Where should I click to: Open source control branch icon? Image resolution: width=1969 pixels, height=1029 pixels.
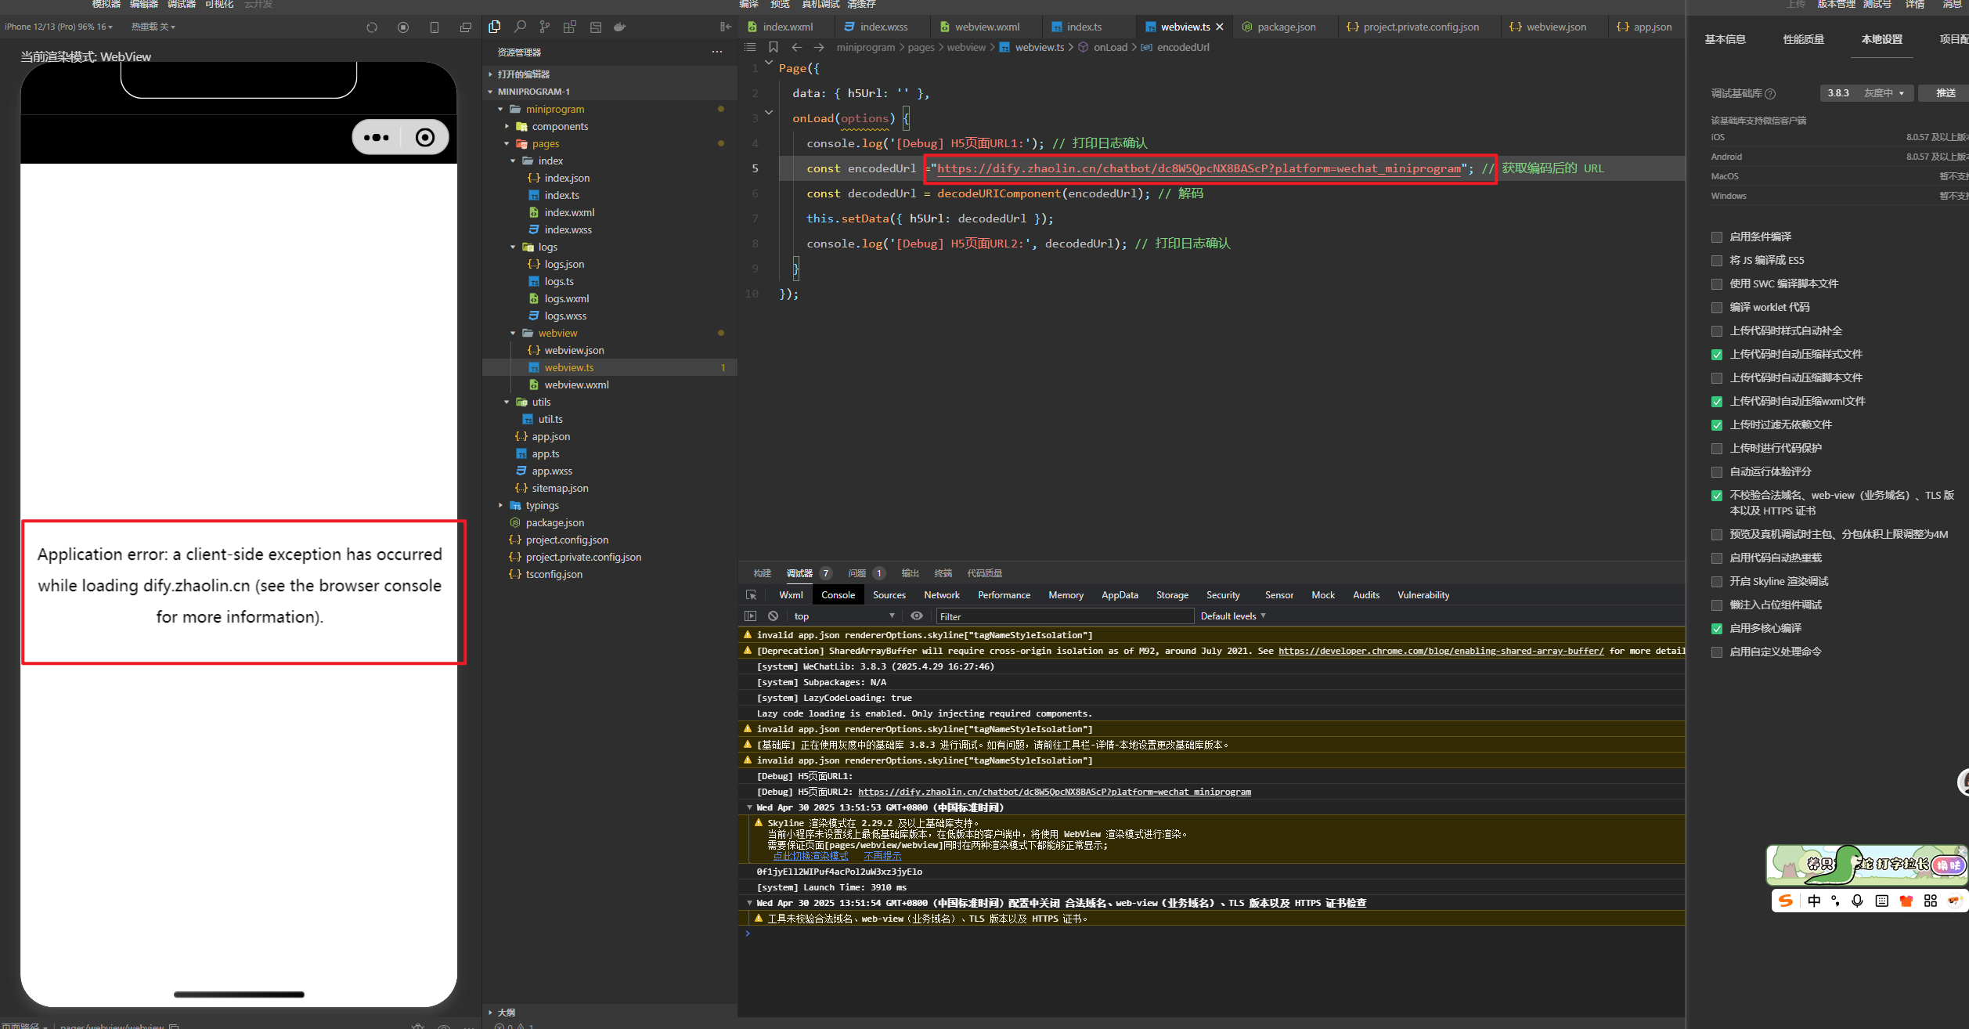point(545,27)
